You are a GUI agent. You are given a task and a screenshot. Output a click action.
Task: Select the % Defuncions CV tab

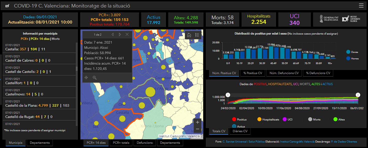(x=318, y=73)
